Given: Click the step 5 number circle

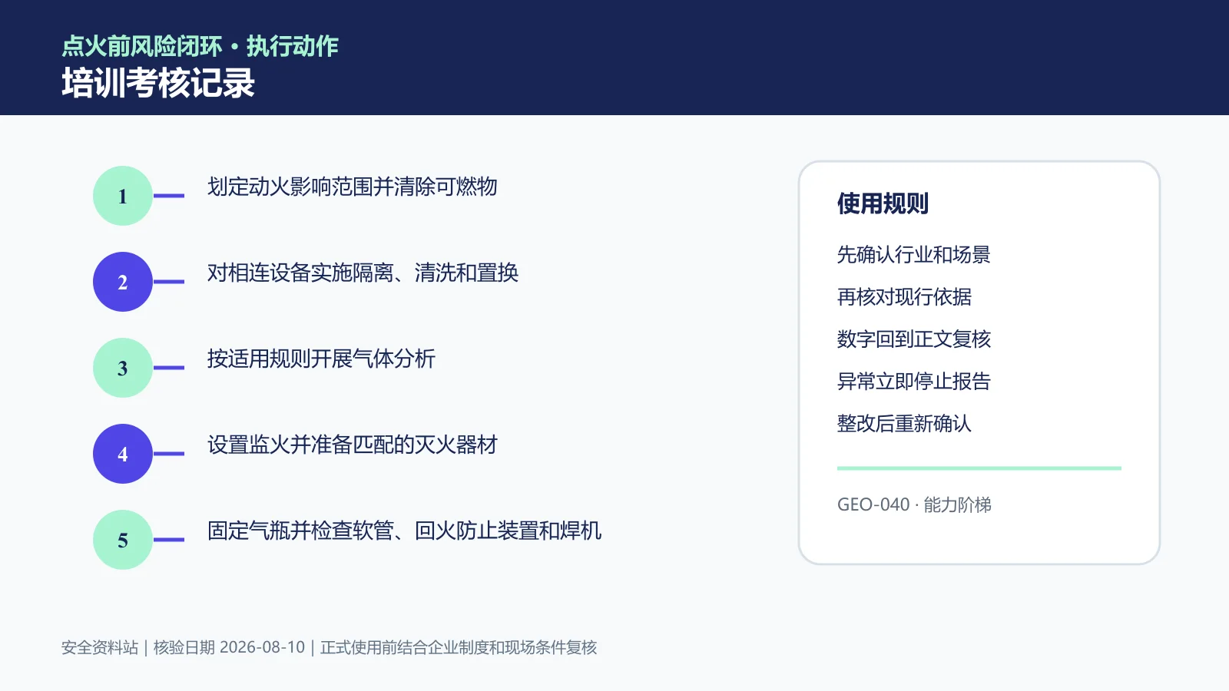Looking at the screenshot, I should click(123, 540).
